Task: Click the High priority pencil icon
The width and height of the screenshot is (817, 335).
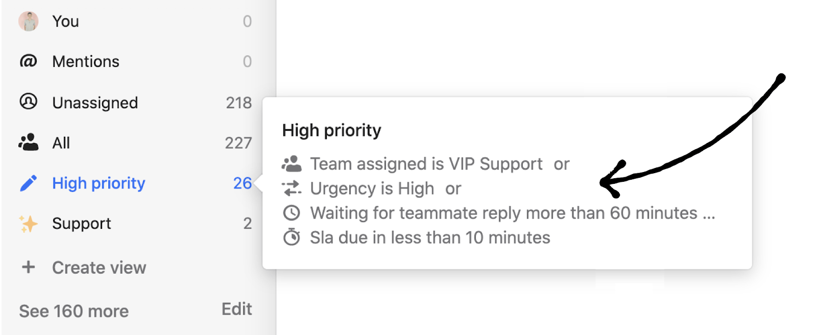Action: point(29,183)
